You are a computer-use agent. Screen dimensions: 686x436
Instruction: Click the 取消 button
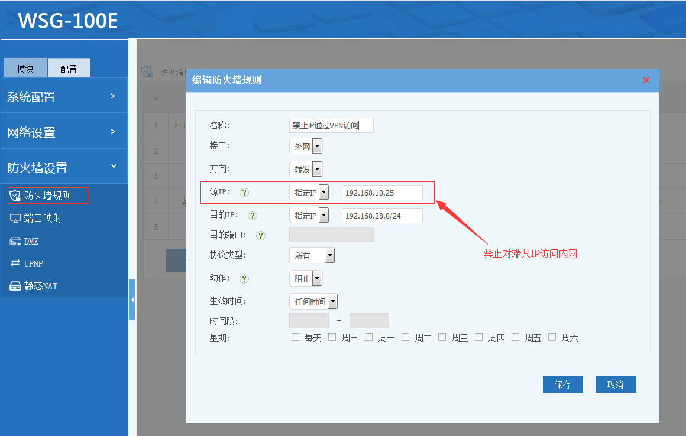tap(615, 385)
